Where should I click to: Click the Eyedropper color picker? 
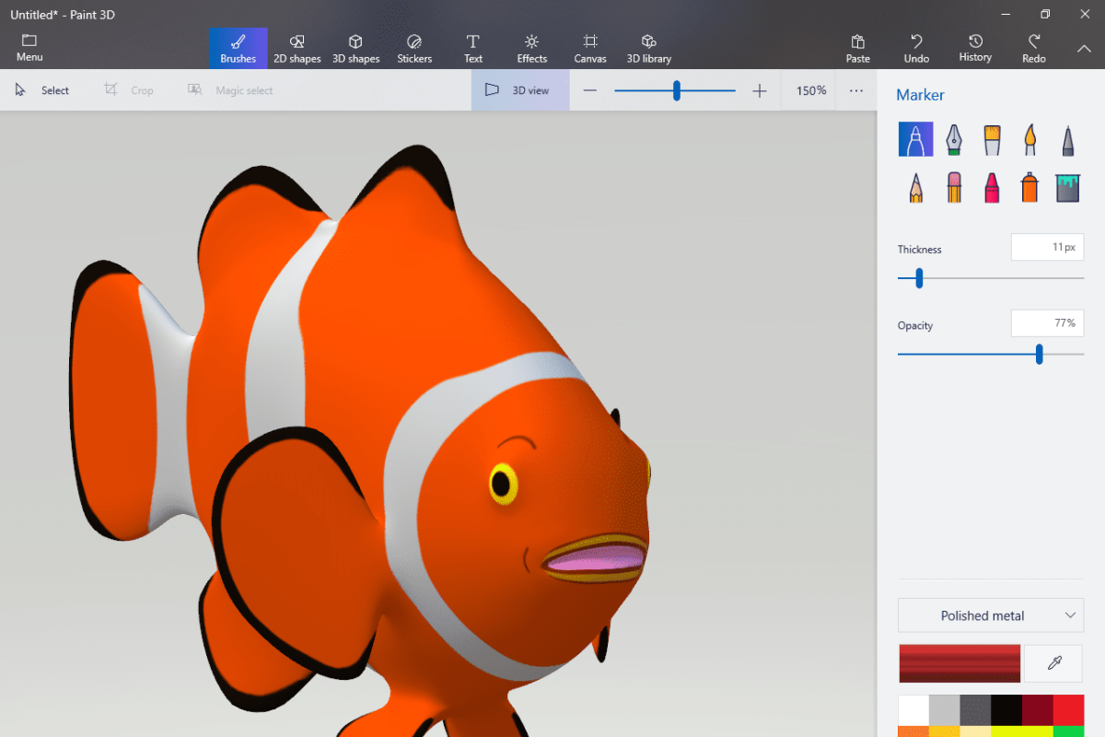pyautogui.click(x=1054, y=662)
